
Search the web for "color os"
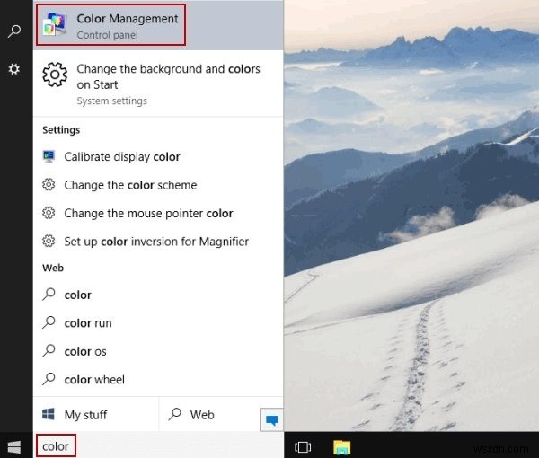coord(158,351)
